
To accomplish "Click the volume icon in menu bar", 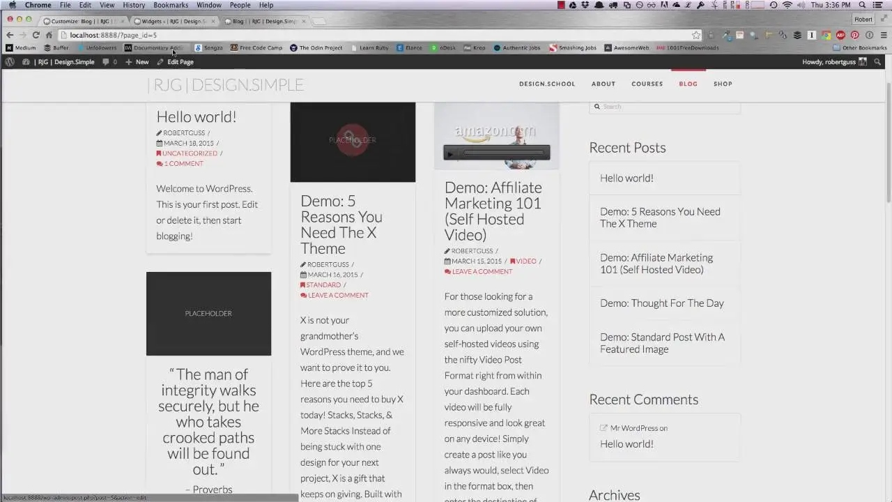I will coord(801,5).
